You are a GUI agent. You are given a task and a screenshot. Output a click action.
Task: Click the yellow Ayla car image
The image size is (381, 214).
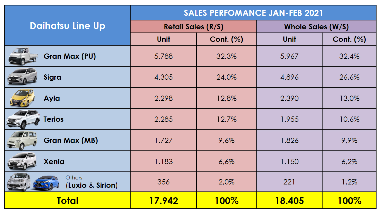click(22, 98)
